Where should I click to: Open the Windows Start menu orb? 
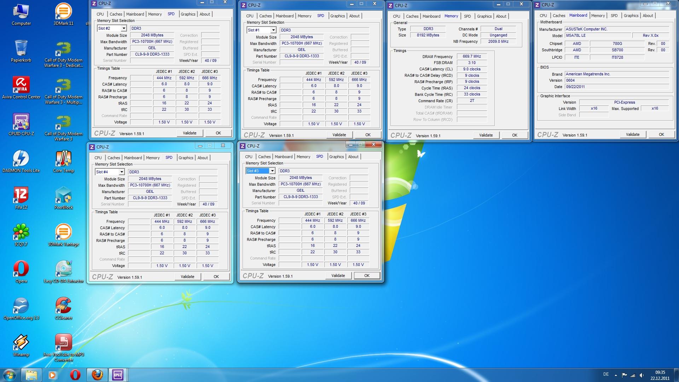tap(10, 375)
